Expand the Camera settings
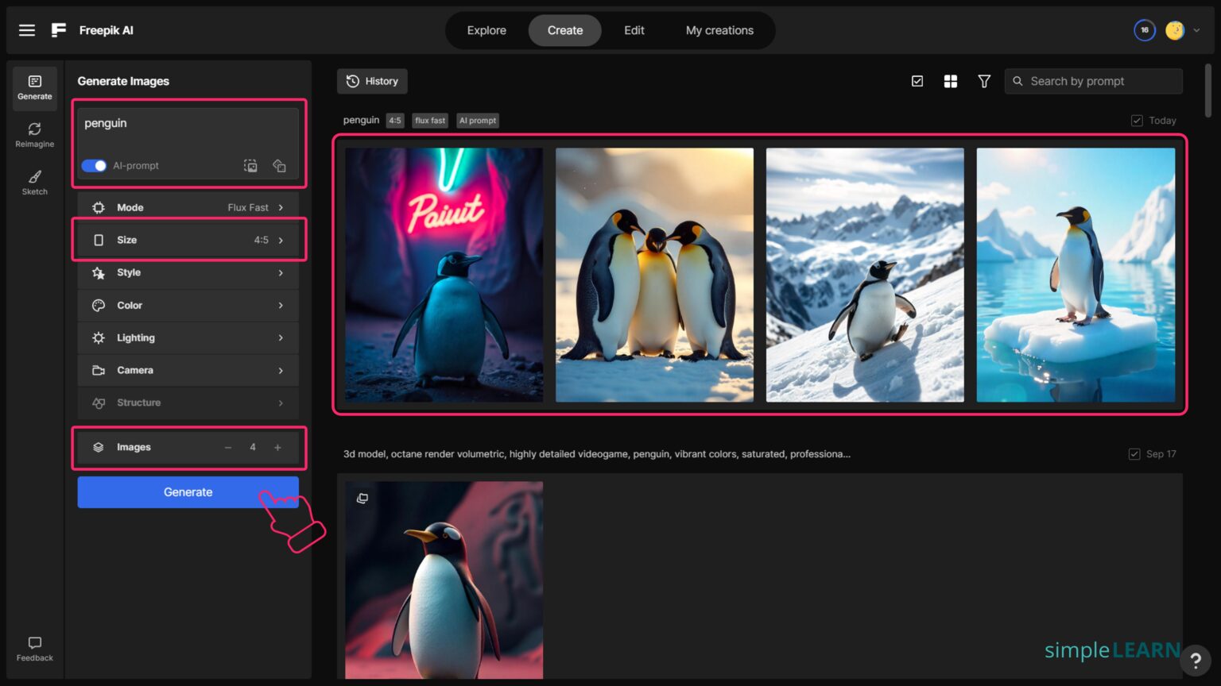 (188, 370)
